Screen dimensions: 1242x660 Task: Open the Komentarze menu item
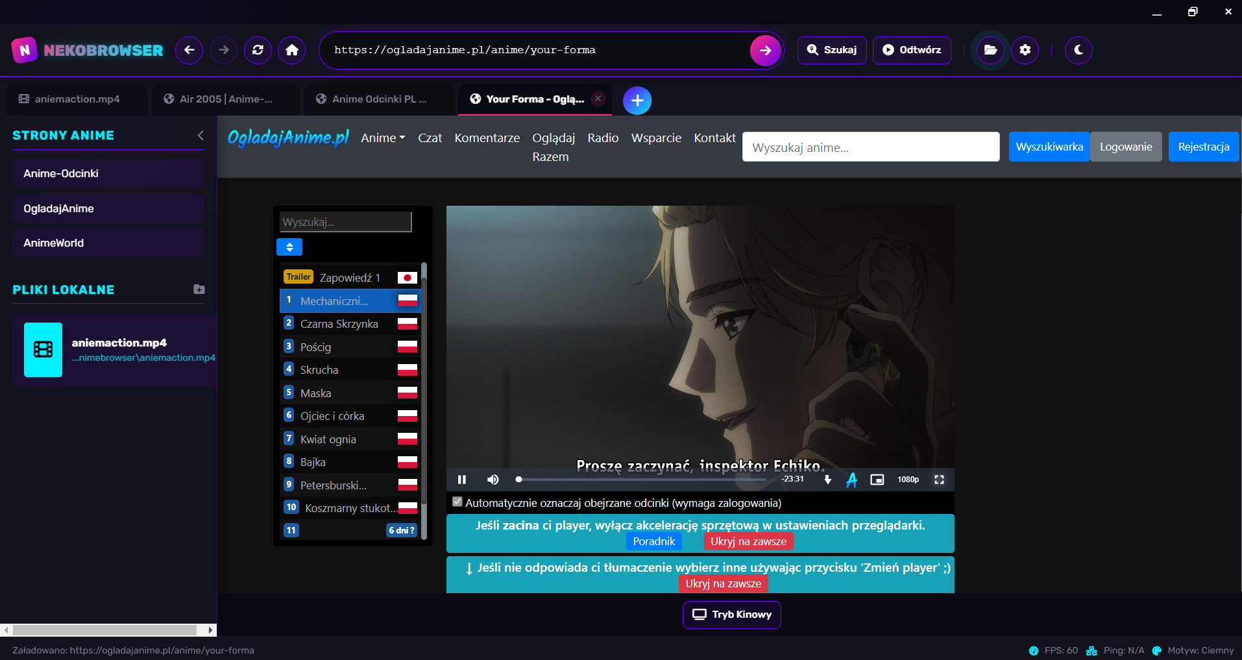click(x=487, y=138)
